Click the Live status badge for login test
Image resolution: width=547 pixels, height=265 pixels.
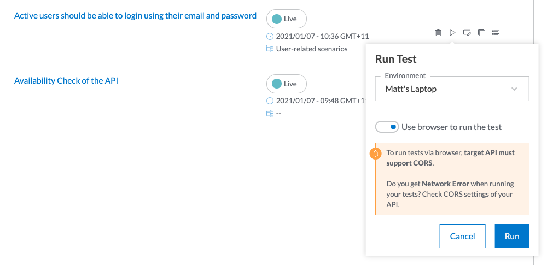[287, 19]
